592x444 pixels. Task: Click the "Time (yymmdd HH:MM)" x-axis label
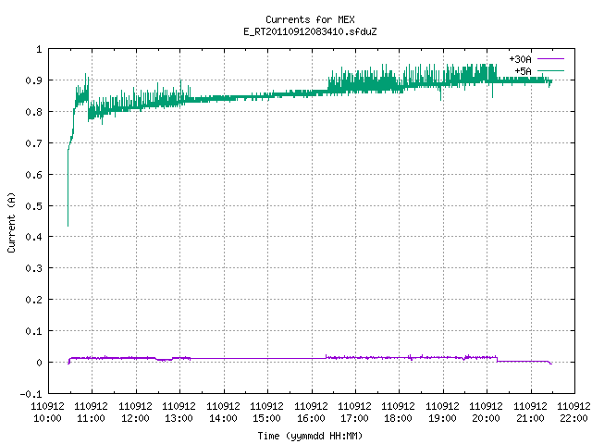click(x=310, y=436)
